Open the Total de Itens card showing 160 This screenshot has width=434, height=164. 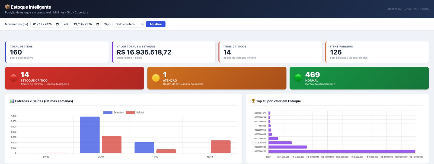click(57, 52)
